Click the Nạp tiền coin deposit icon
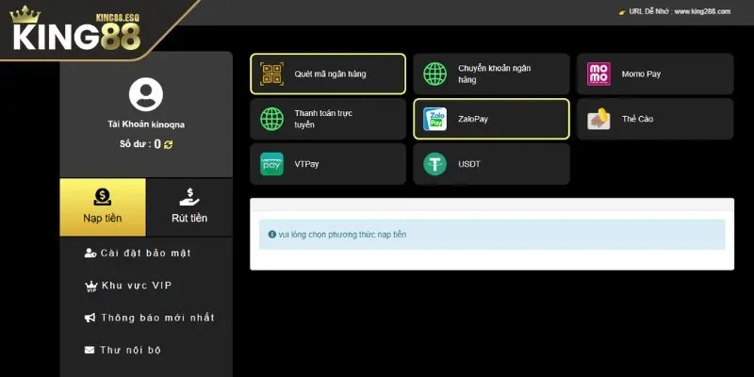 pyautogui.click(x=103, y=197)
